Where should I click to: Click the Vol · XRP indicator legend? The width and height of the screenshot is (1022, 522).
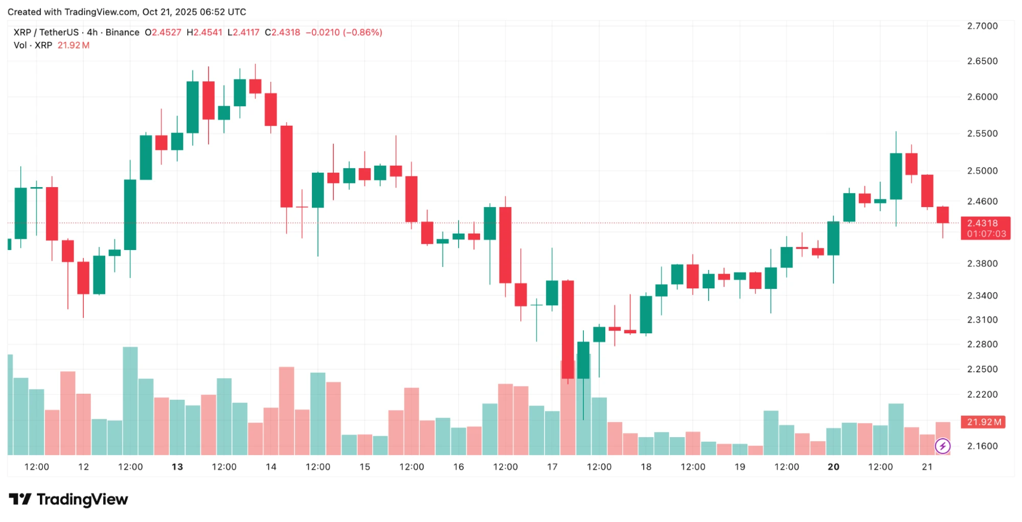(33, 45)
